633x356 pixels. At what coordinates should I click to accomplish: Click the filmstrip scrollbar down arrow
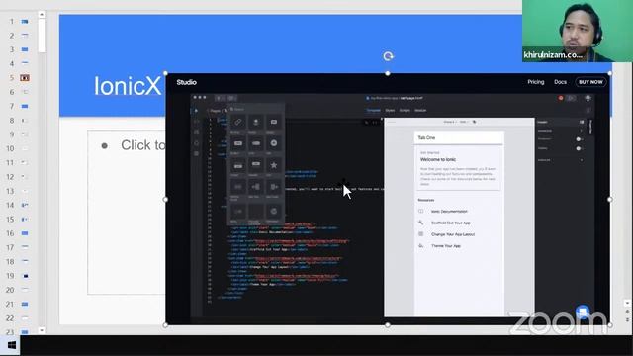42,330
